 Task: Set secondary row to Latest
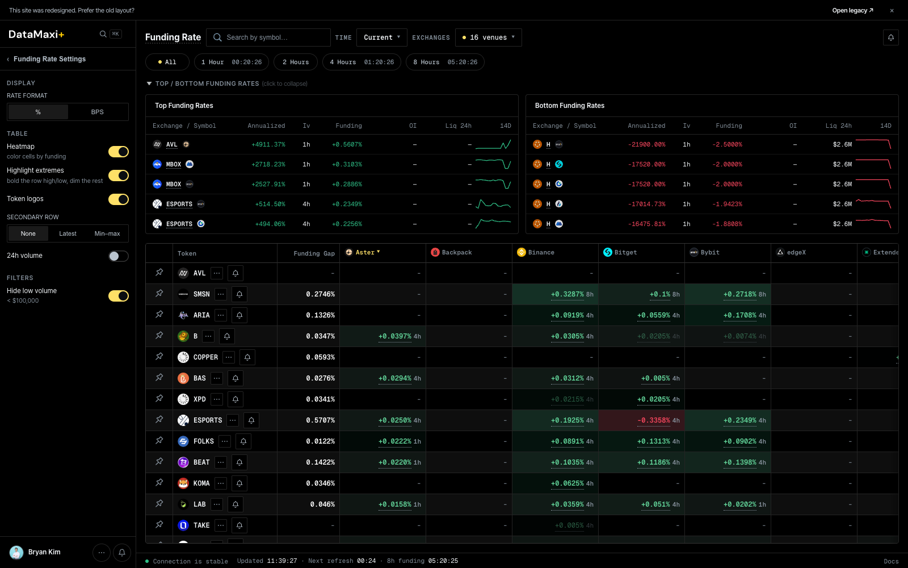(x=68, y=233)
